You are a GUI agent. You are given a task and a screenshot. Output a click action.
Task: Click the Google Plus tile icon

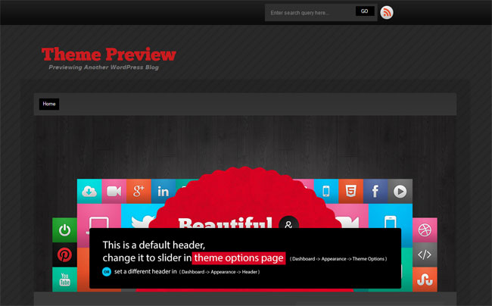[139, 191]
